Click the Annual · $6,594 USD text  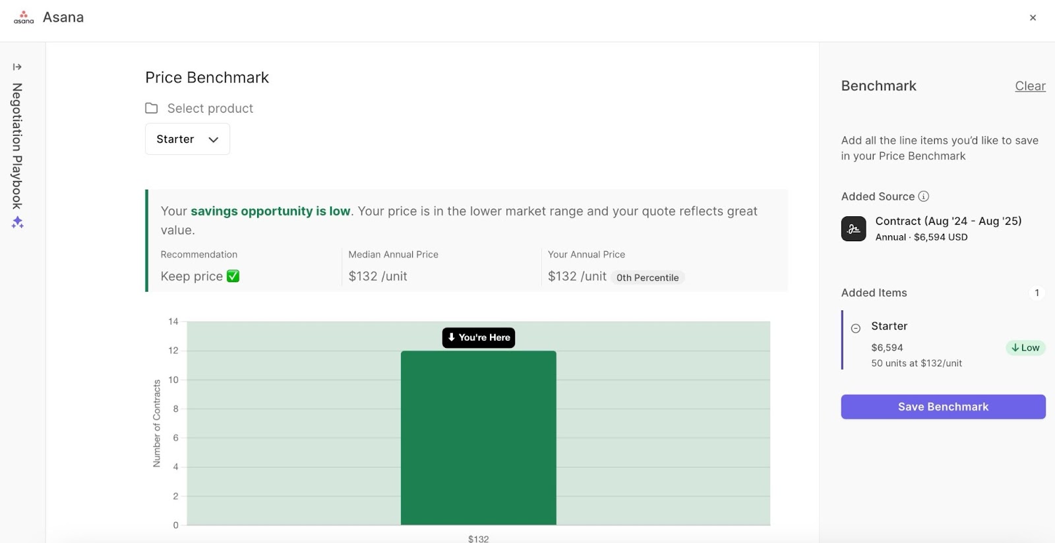click(921, 237)
